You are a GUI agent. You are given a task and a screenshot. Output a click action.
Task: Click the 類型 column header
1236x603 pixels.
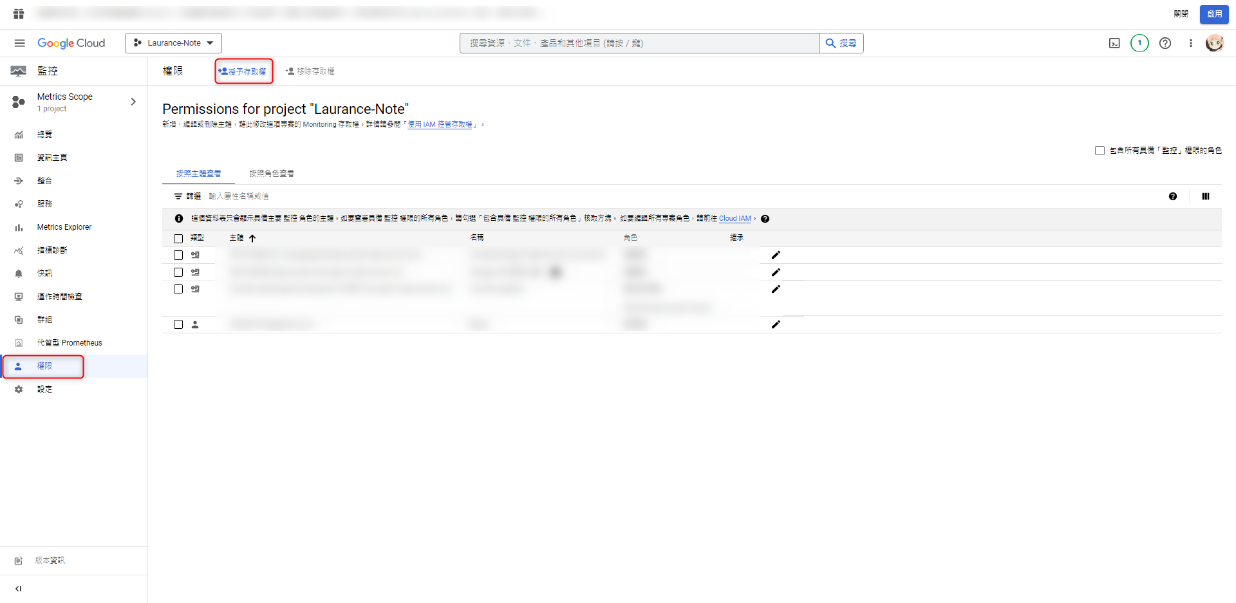coord(197,238)
